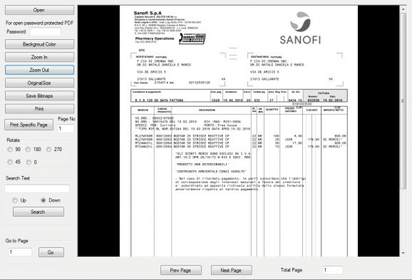Click the Print button

click(39, 109)
